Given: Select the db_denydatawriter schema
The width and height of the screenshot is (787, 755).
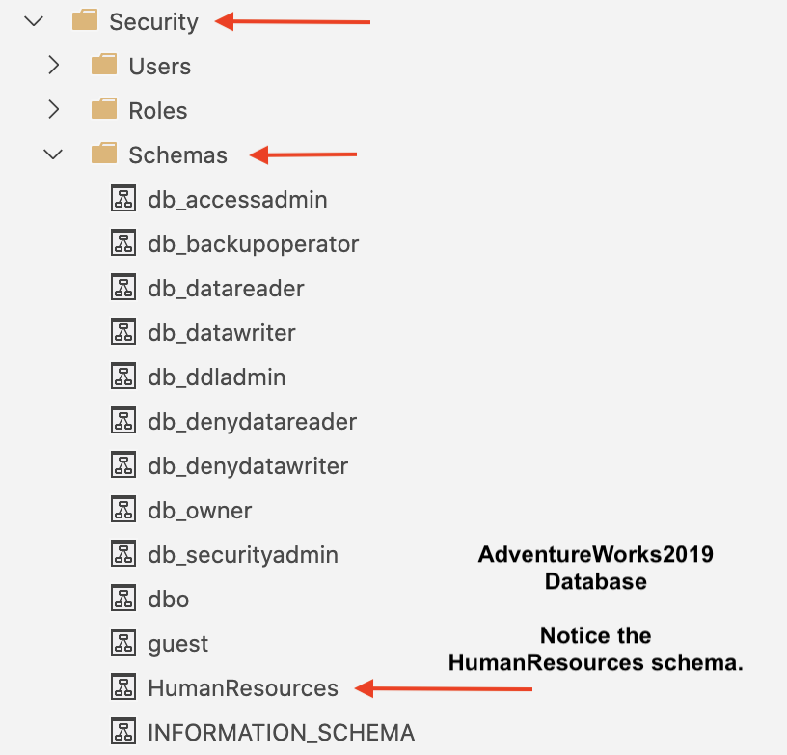Looking at the screenshot, I should click(x=248, y=466).
